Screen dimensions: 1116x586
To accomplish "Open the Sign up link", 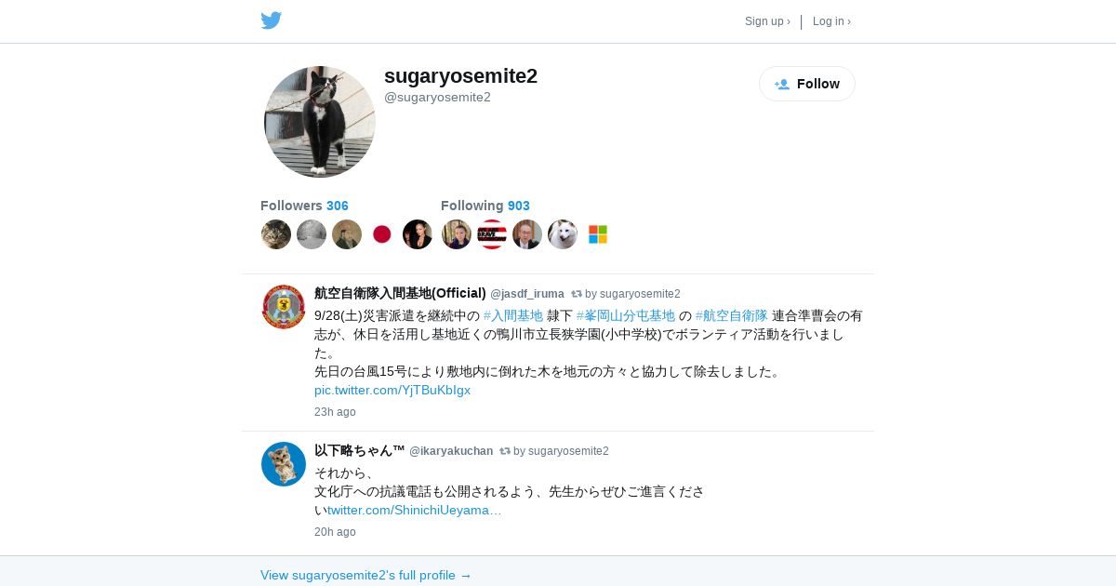I will 767,21.
